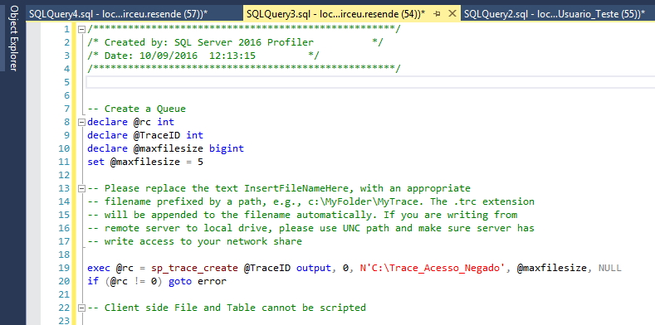Screen dimensions: 655x325
Task: Click the 'Date: 10/09/2016 12:13:15' comment
Action: click(x=179, y=56)
